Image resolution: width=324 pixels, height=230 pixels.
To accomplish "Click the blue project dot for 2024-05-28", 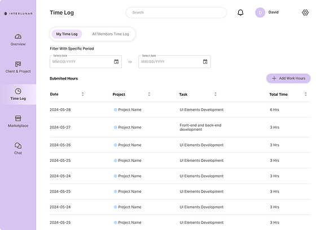I will (116, 110).
